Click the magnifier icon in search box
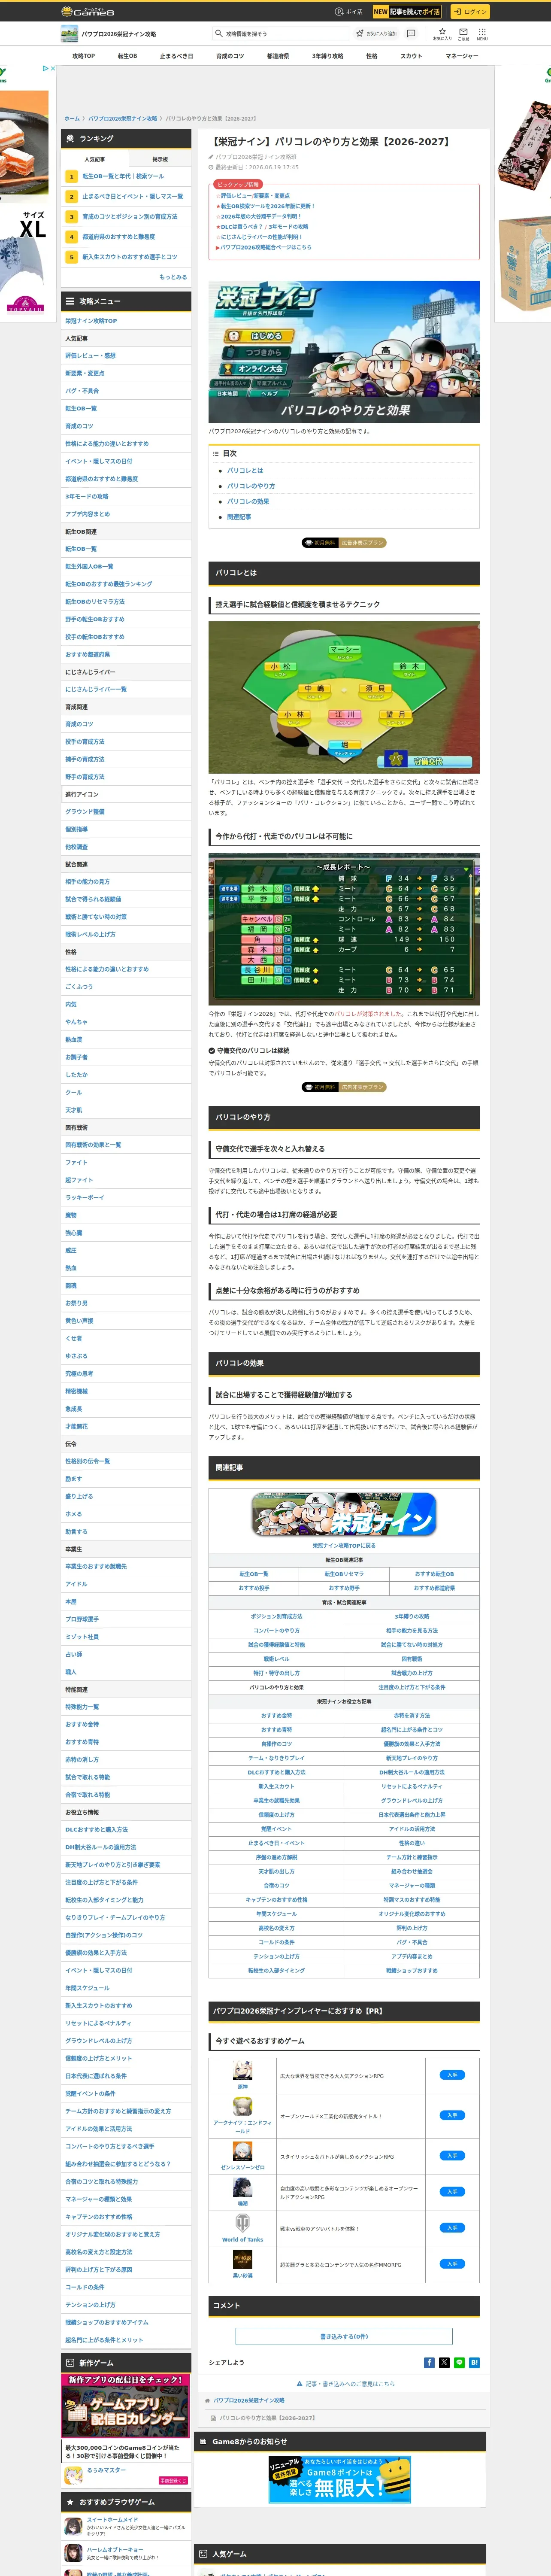Image resolution: width=551 pixels, height=2576 pixels. coord(219,33)
